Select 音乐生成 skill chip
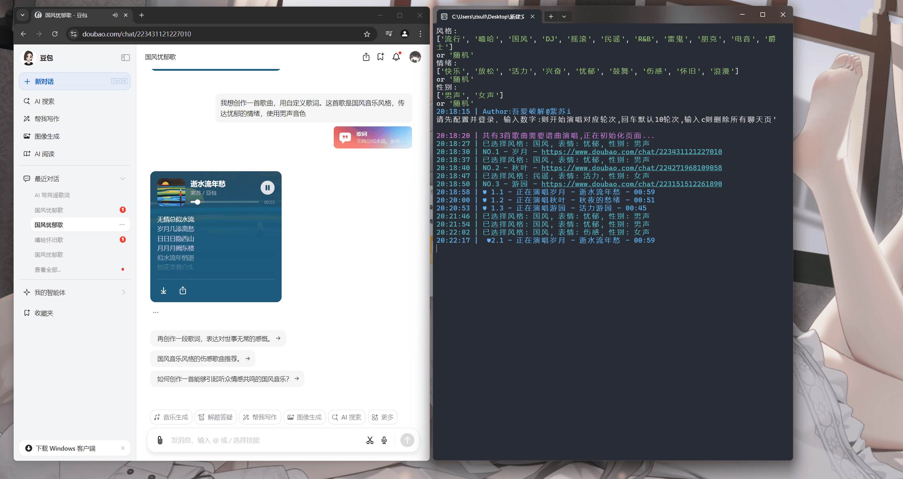Screen dimensions: 903x479 point(171,417)
